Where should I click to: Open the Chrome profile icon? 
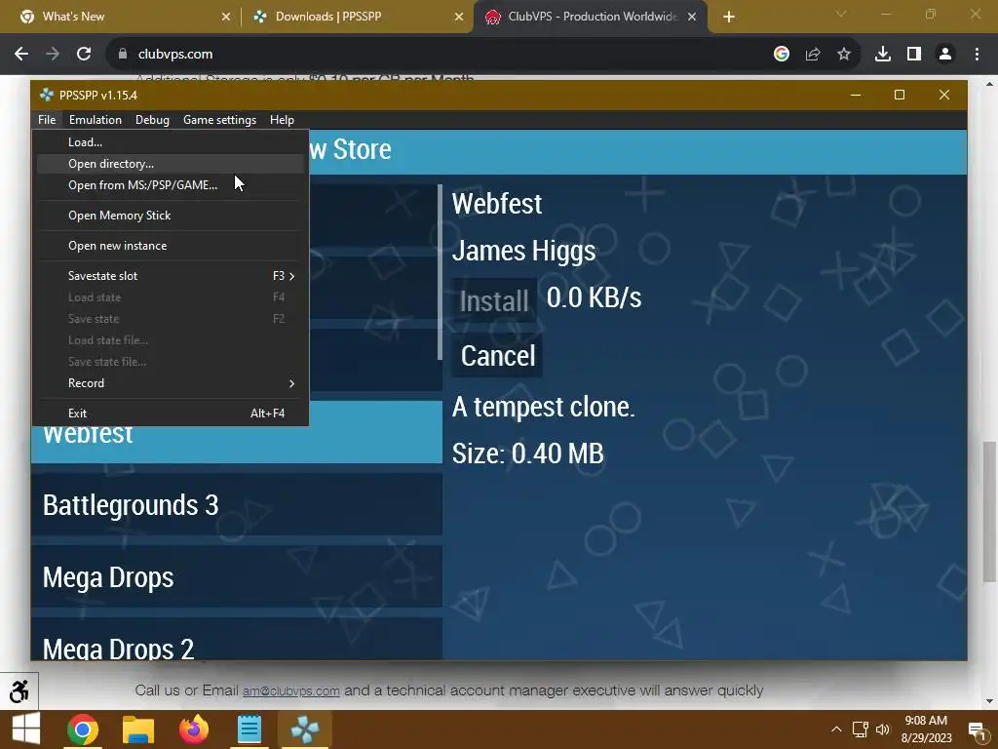(x=945, y=55)
